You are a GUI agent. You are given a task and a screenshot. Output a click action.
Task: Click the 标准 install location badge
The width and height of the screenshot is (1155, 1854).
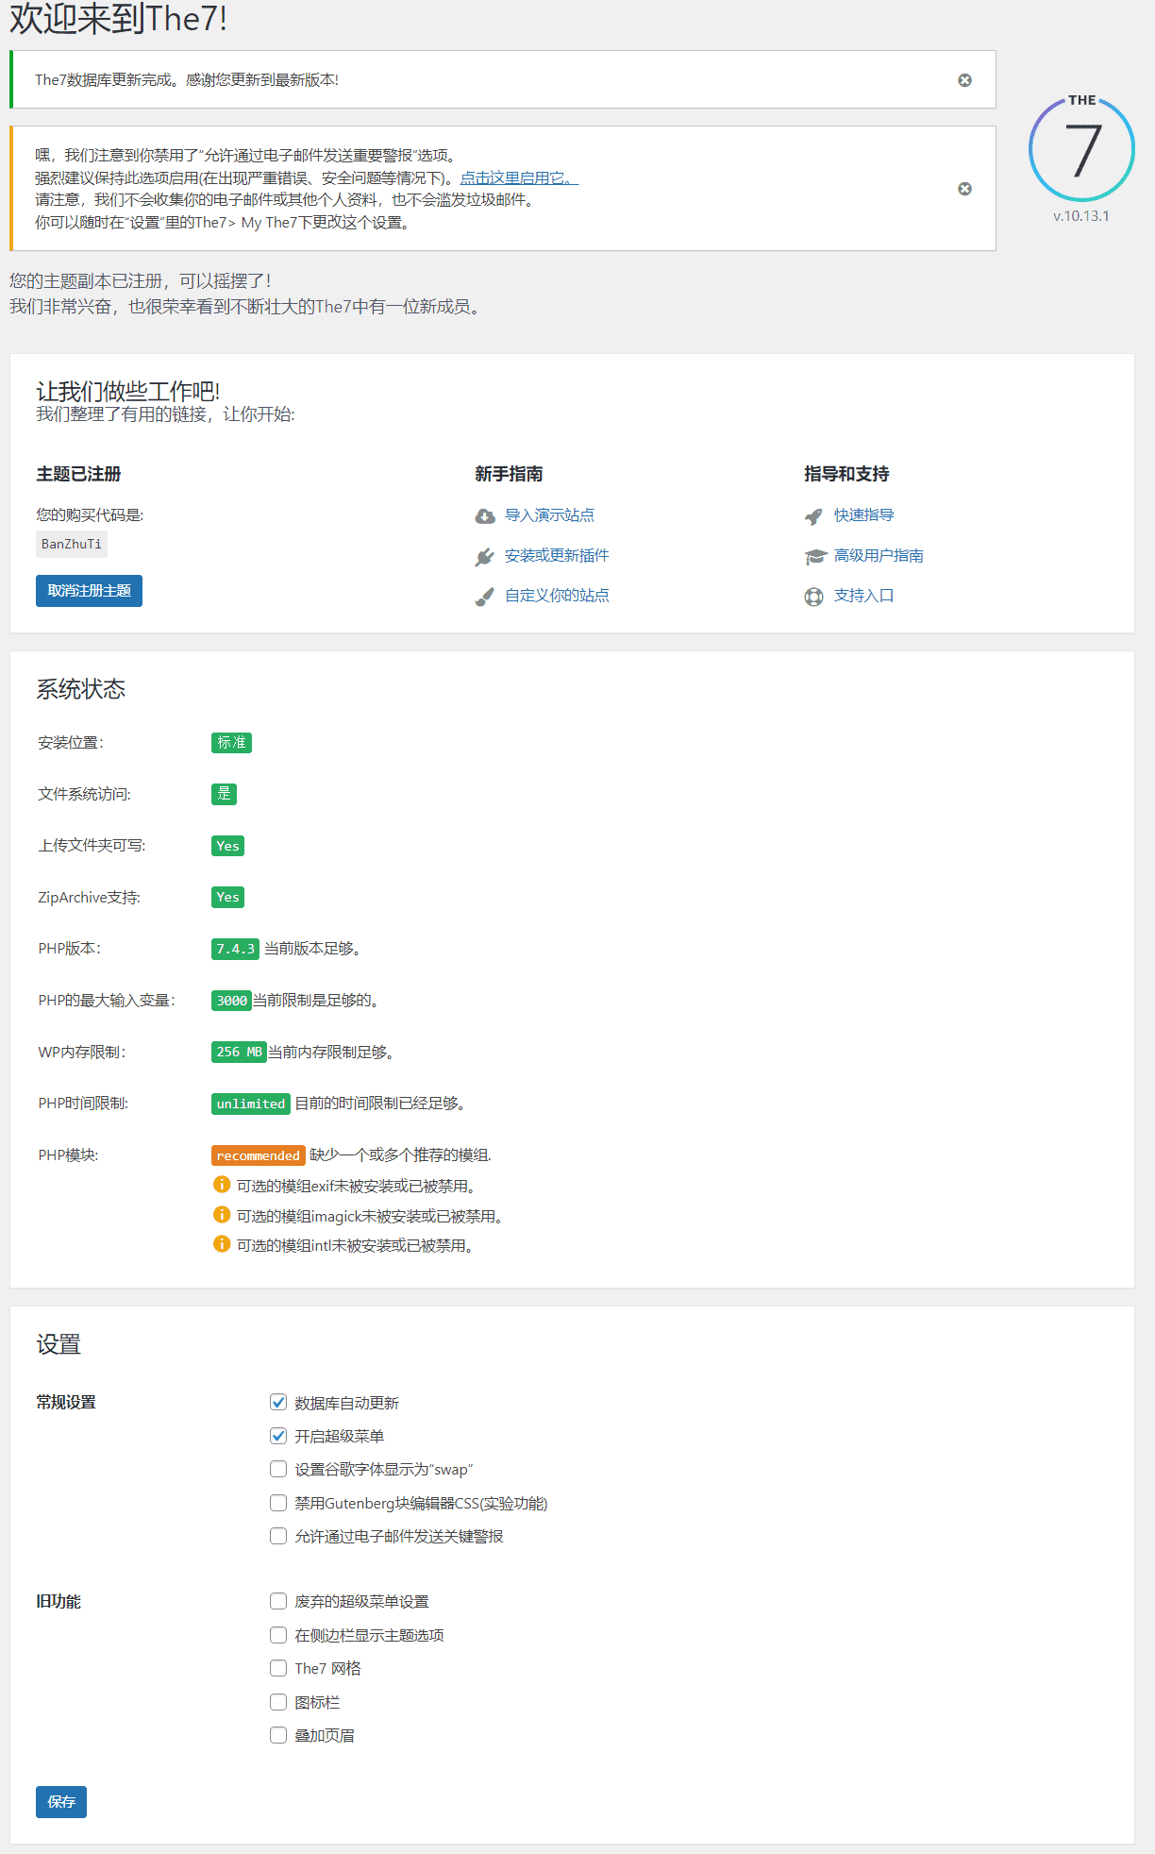(231, 743)
